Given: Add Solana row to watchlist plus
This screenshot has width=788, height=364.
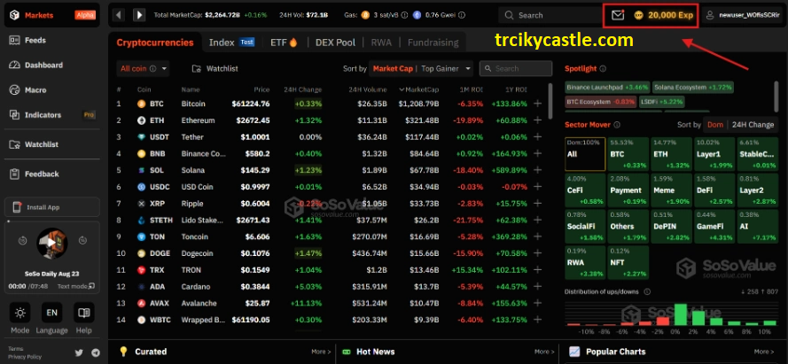Looking at the screenshot, I should pos(537,170).
